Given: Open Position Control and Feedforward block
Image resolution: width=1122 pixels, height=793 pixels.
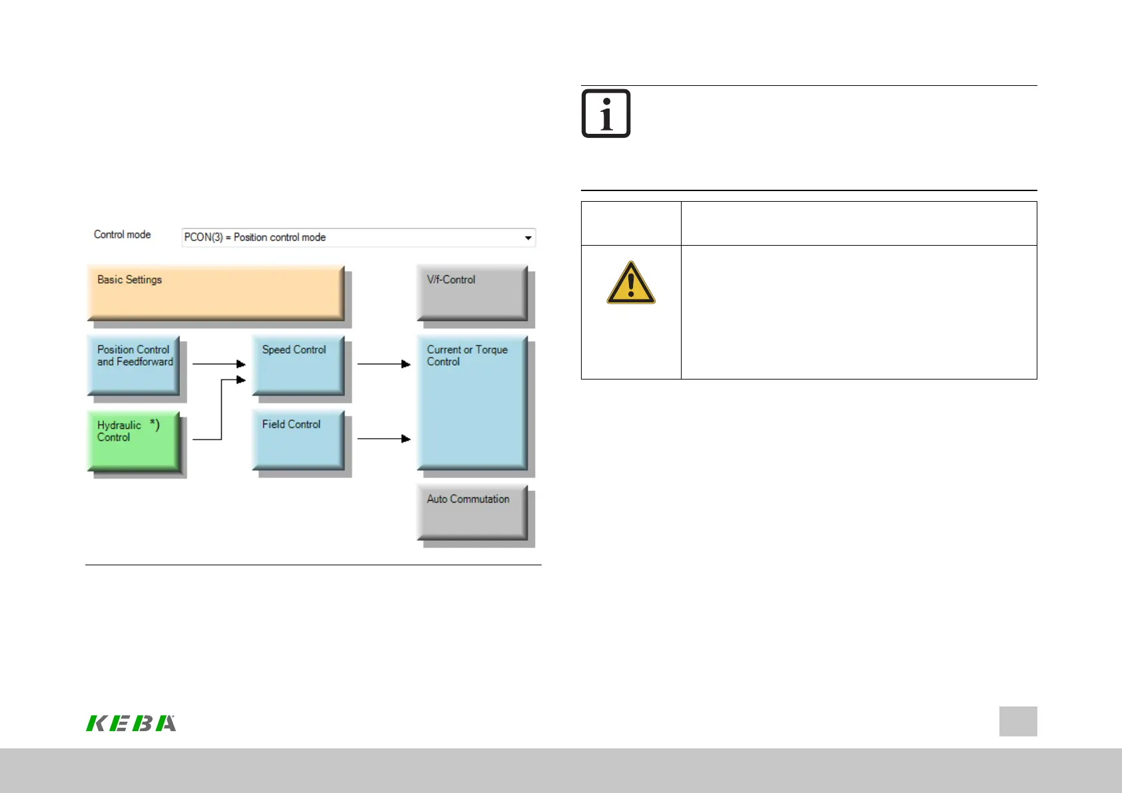Looking at the screenshot, I should click(133, 366).
